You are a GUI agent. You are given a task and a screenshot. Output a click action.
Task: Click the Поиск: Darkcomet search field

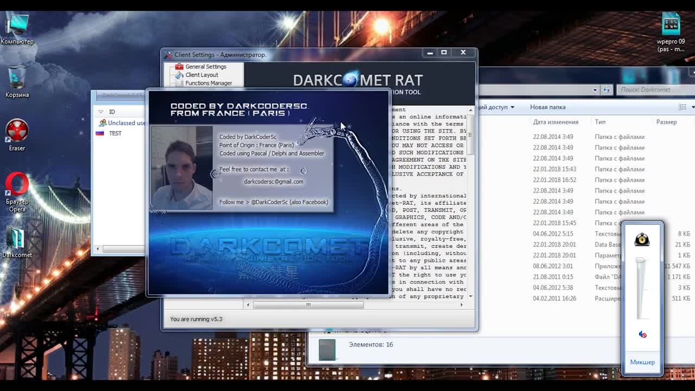point(654,90)
